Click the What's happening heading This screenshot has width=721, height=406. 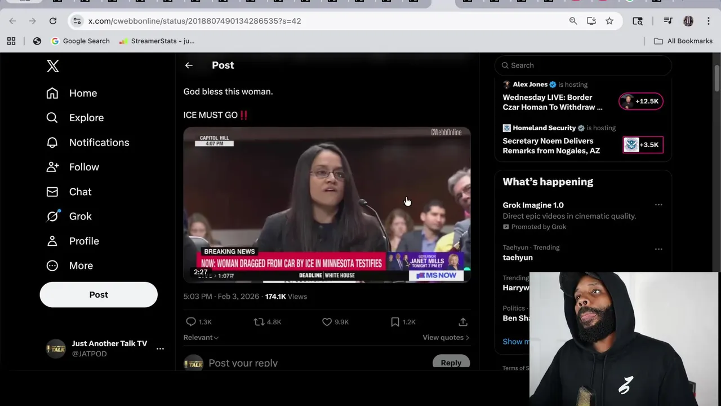[x=548, y=182]
